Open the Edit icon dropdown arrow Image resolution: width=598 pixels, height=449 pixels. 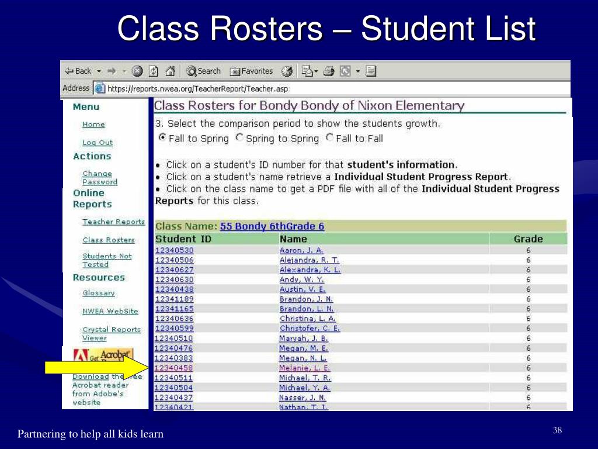[x=358, y=71]
